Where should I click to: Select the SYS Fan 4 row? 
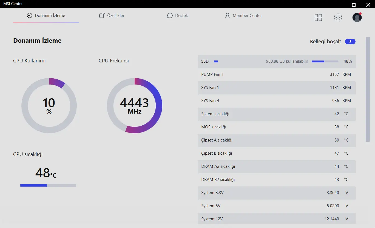coord(277,101)
